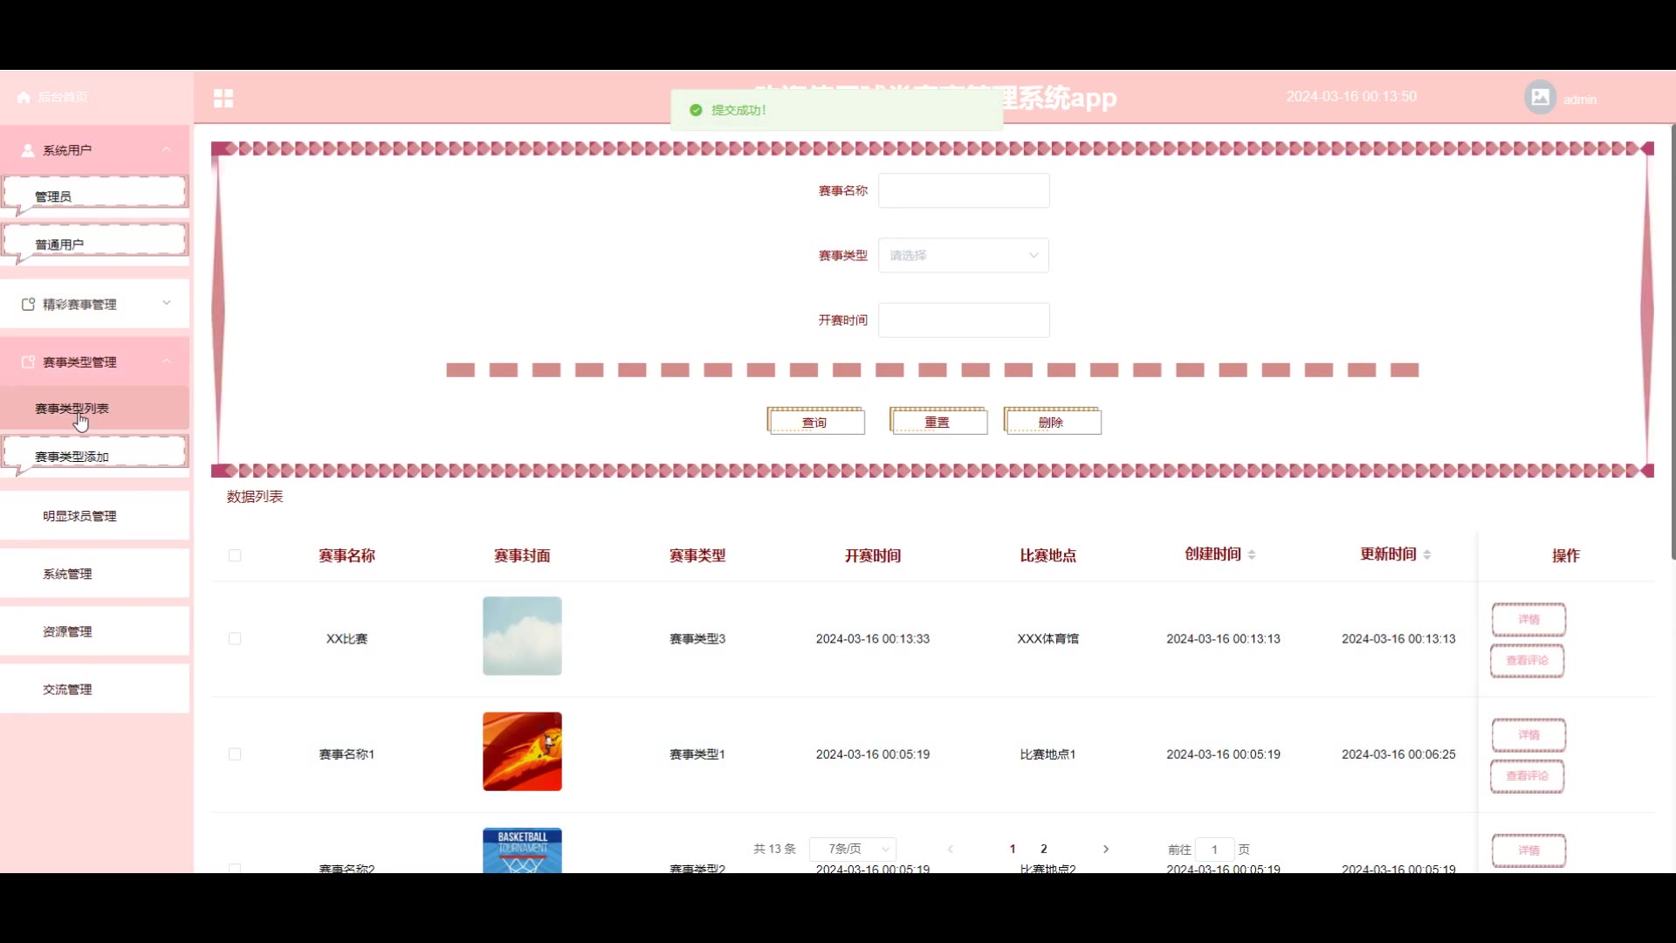This screenshot has height=943, width=1676.
Task: Click the admin username text
Action: 1579,100
